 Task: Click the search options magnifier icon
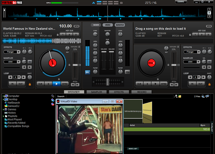point(176,96)
